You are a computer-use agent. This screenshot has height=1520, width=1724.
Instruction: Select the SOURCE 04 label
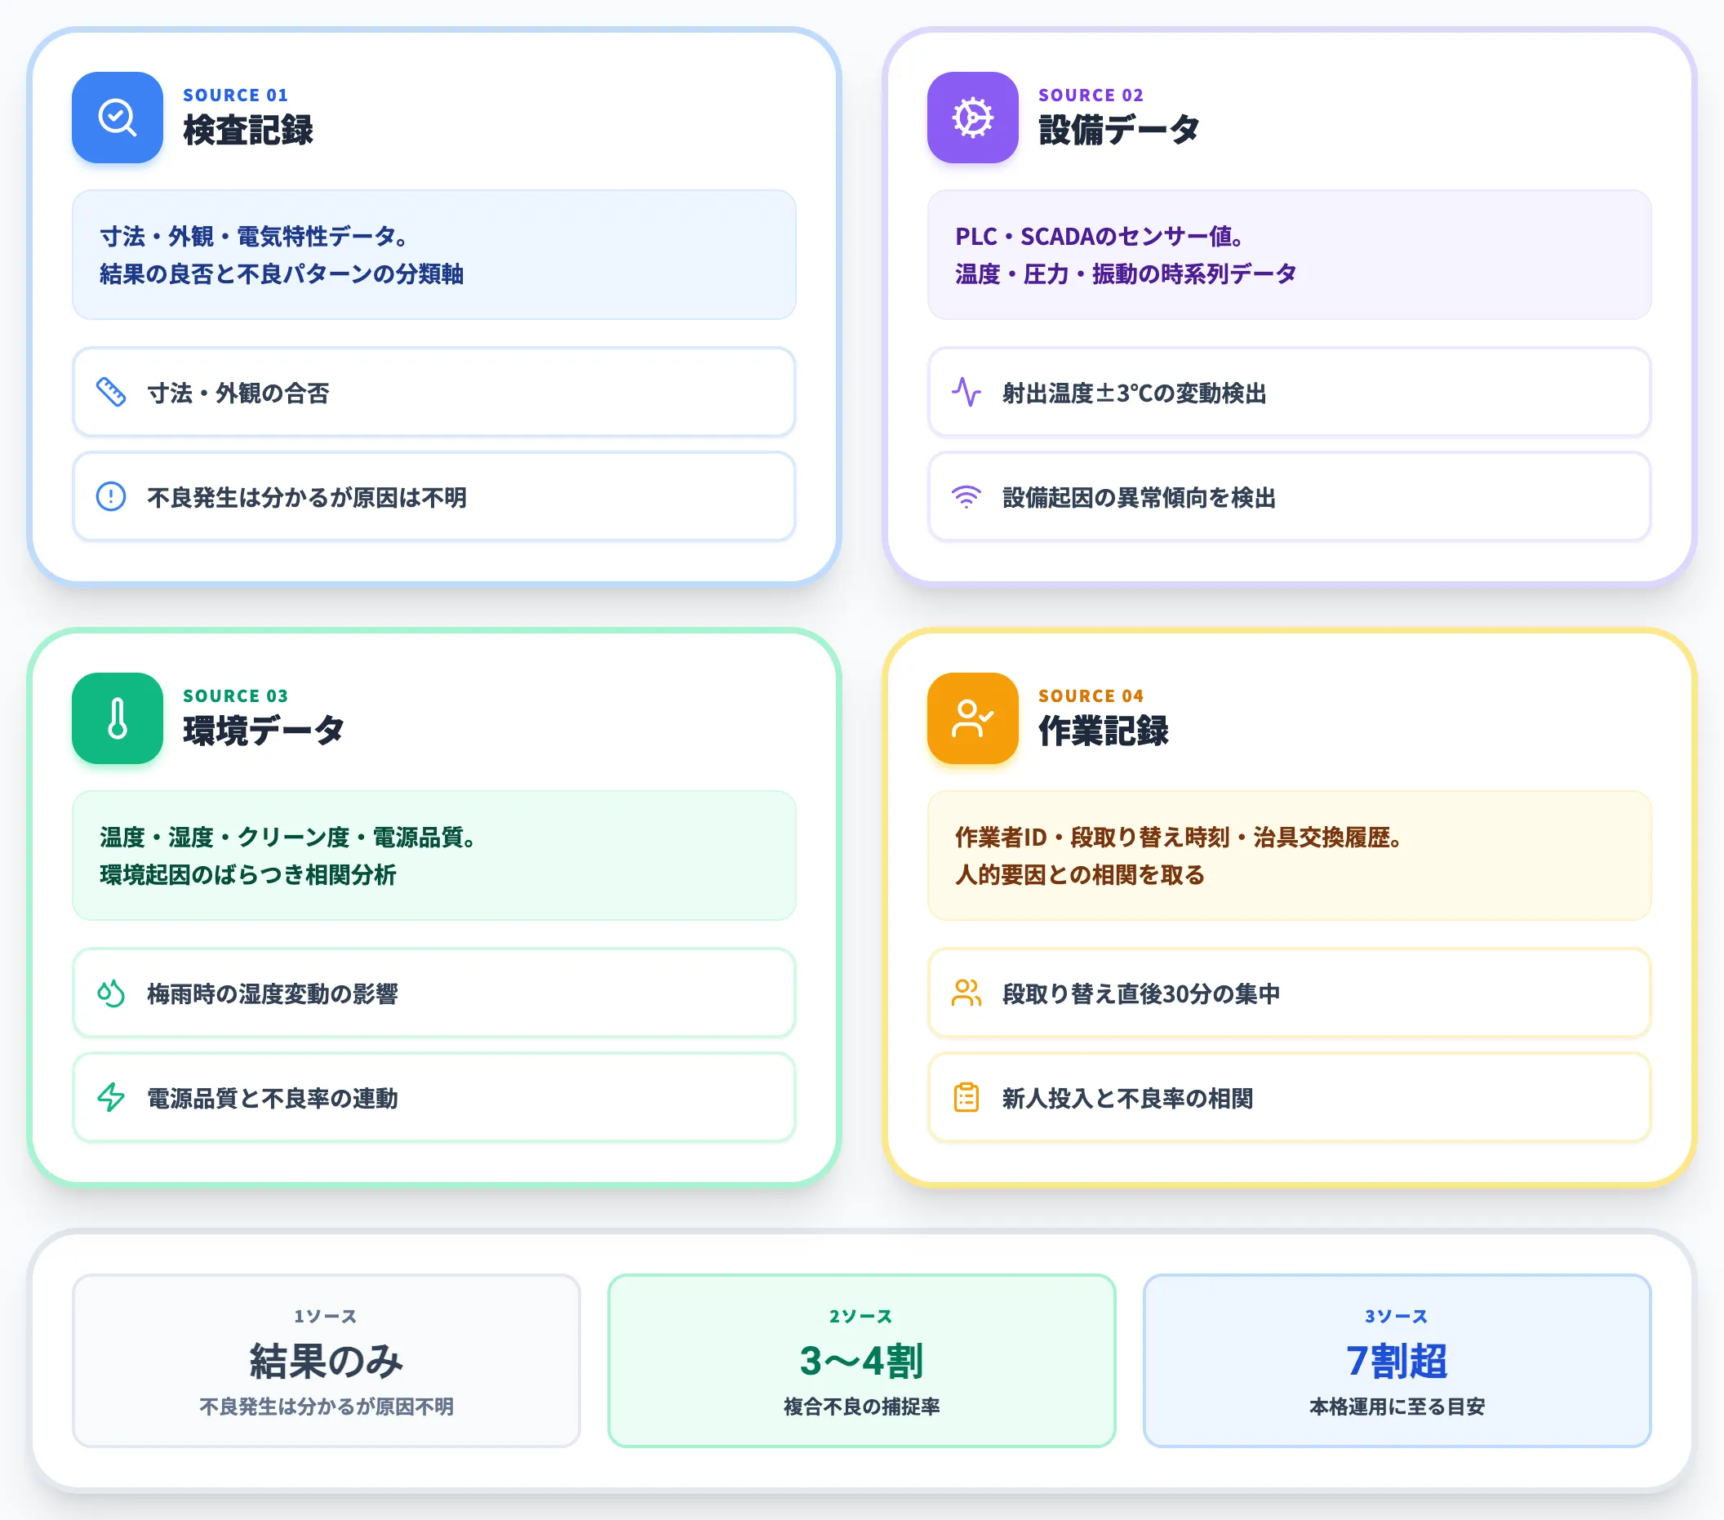pos(1091,696)
